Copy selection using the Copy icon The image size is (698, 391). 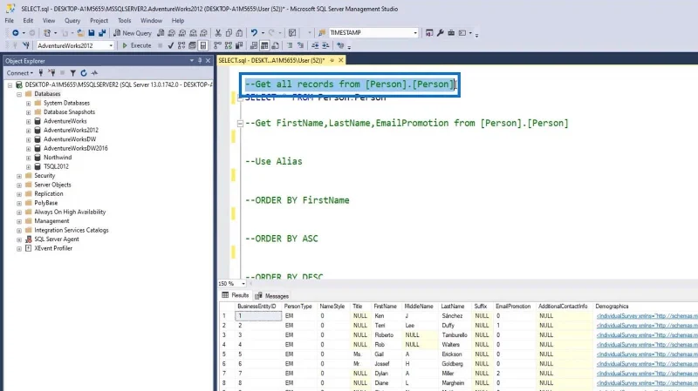point(229,33)
